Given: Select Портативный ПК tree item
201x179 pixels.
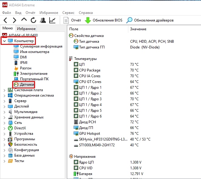Looking at the screenshot, I should click(x=34, y=79).
